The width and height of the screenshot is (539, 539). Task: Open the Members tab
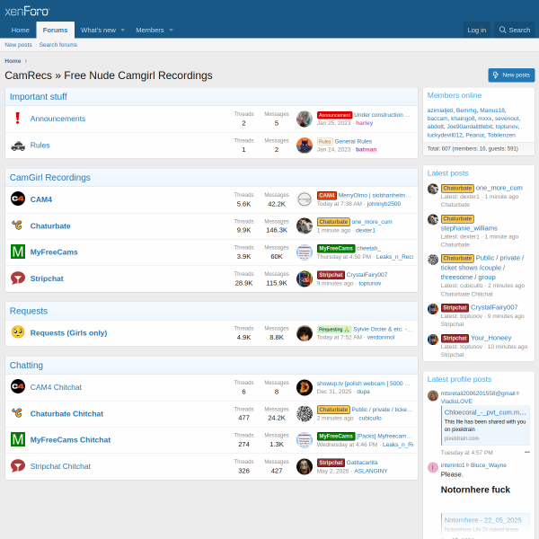click(x=150, y=30)
